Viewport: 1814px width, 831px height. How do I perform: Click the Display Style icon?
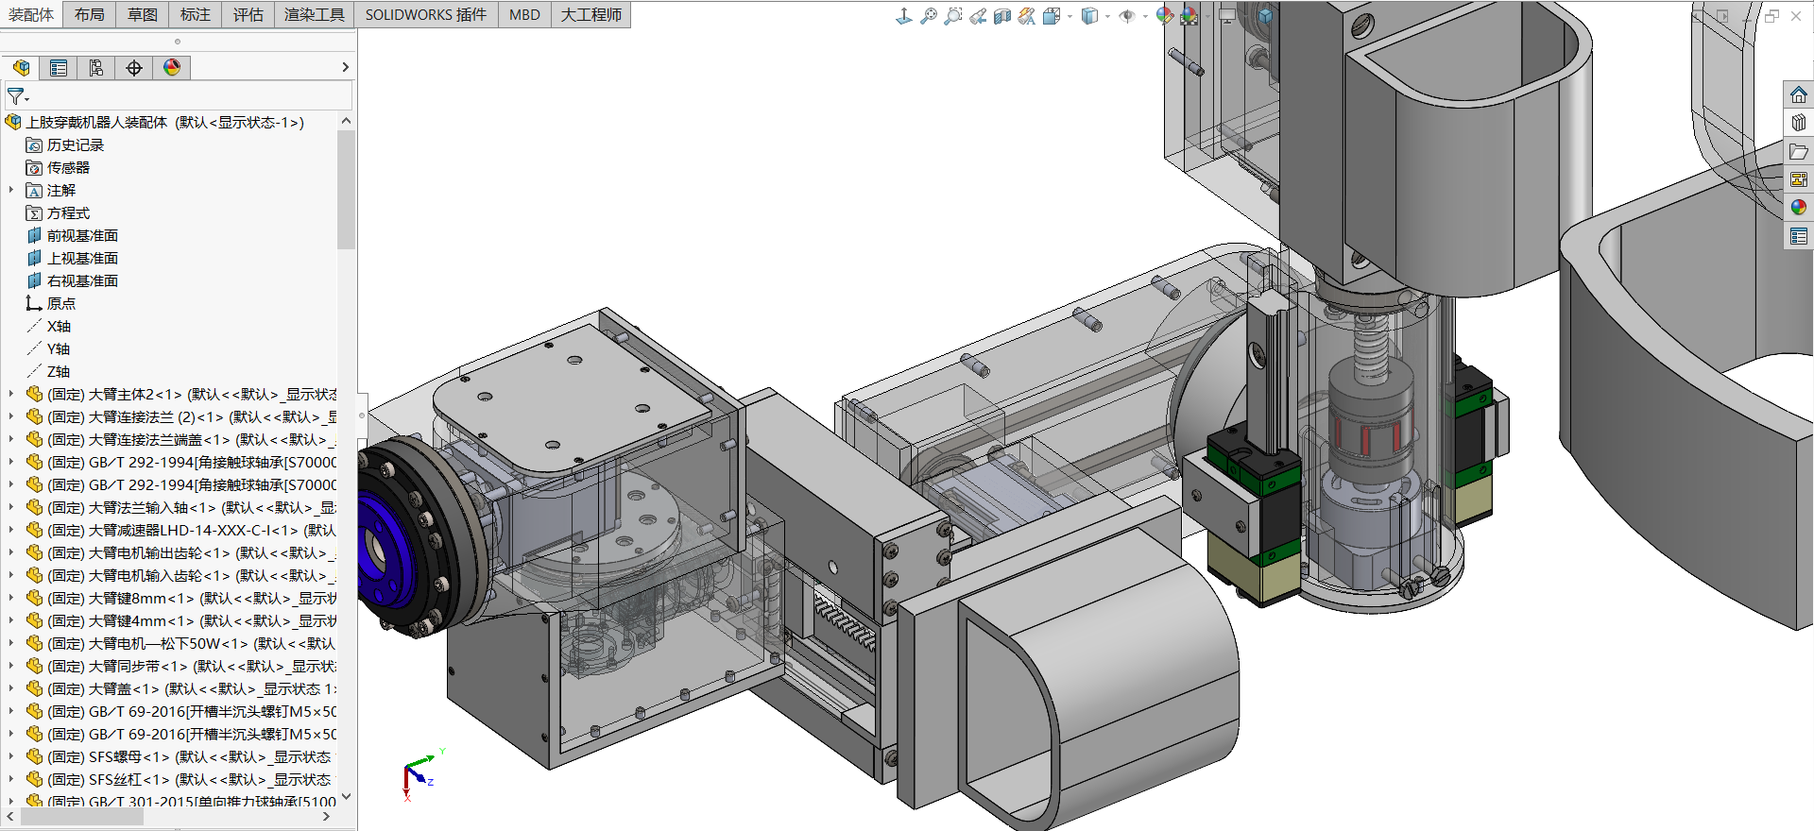point(1089,15)
